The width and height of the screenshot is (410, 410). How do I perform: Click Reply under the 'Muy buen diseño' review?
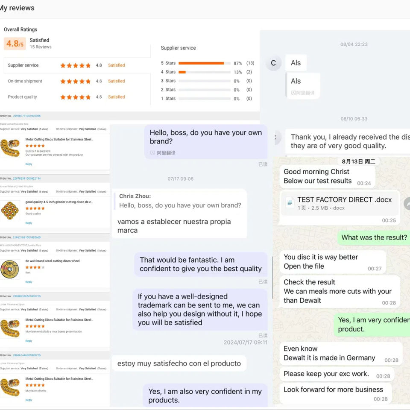click(x=29, y=400)
